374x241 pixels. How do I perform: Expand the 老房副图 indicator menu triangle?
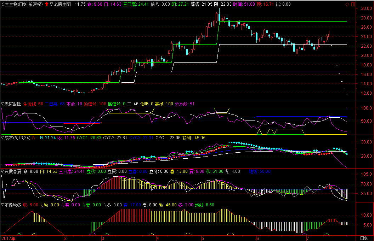tap(2, 104)
